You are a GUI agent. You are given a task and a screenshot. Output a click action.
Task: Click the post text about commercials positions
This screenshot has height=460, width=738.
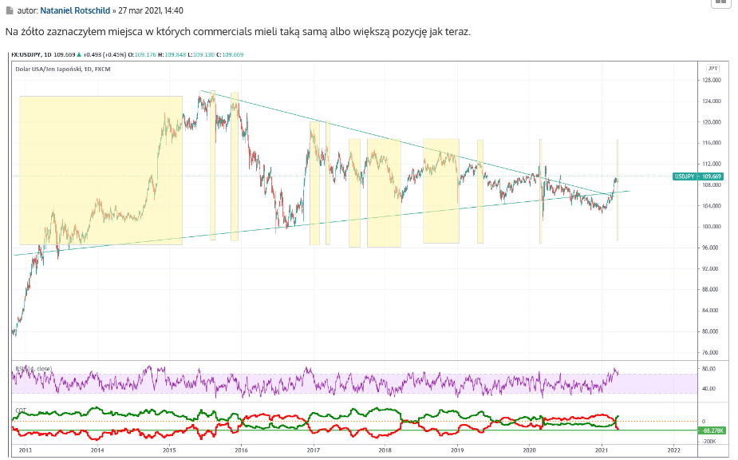tap(238, 33)
